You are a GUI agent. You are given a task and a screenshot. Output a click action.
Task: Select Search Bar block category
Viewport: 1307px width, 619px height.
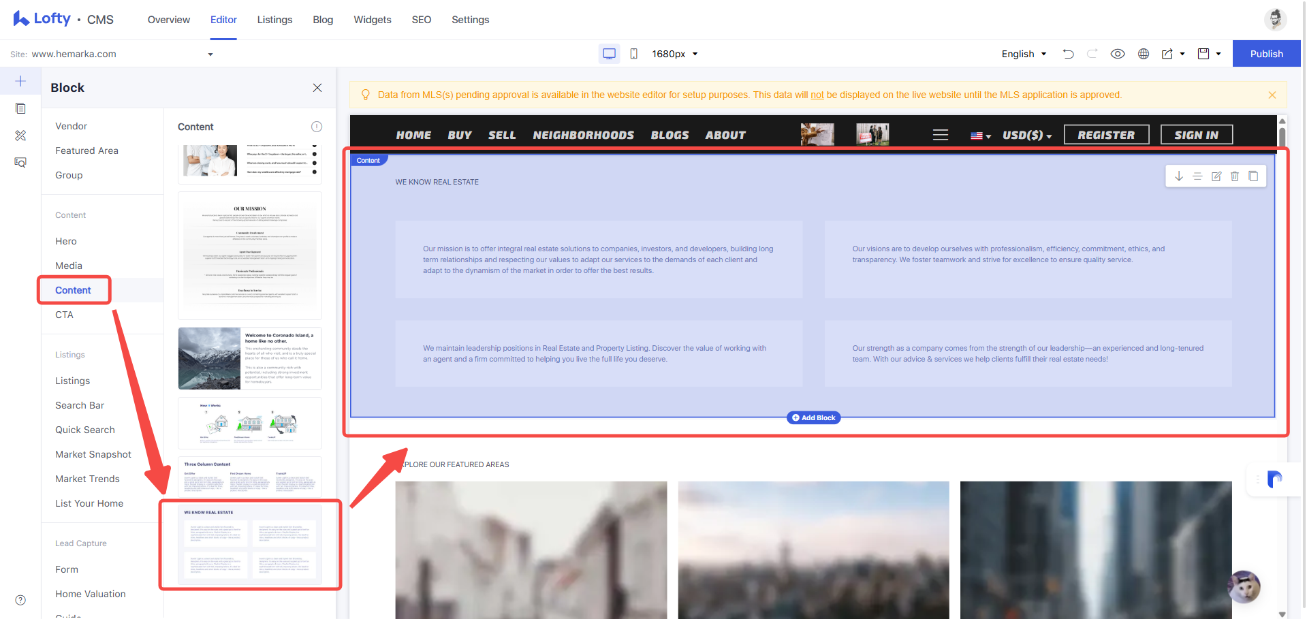[80, 405]
